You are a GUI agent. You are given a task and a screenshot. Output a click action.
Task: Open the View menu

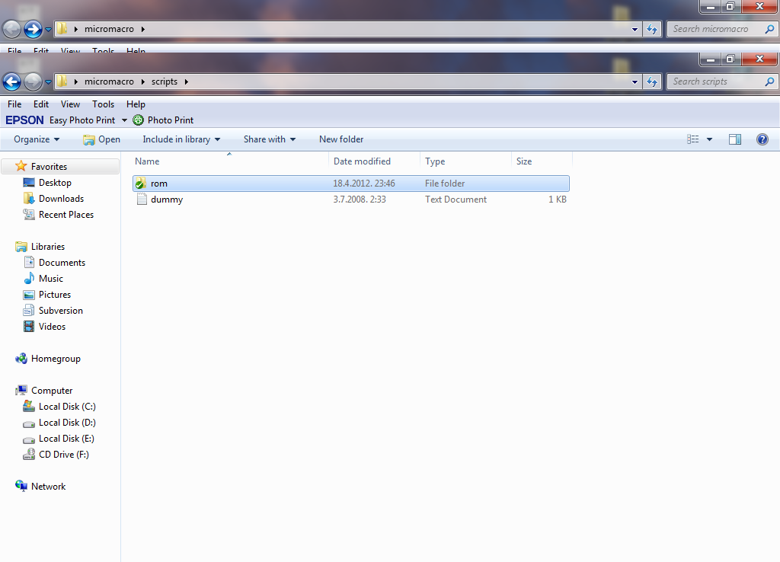coord(70,104)
